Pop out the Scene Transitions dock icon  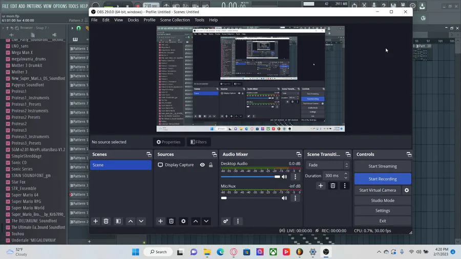coord(348,155)
